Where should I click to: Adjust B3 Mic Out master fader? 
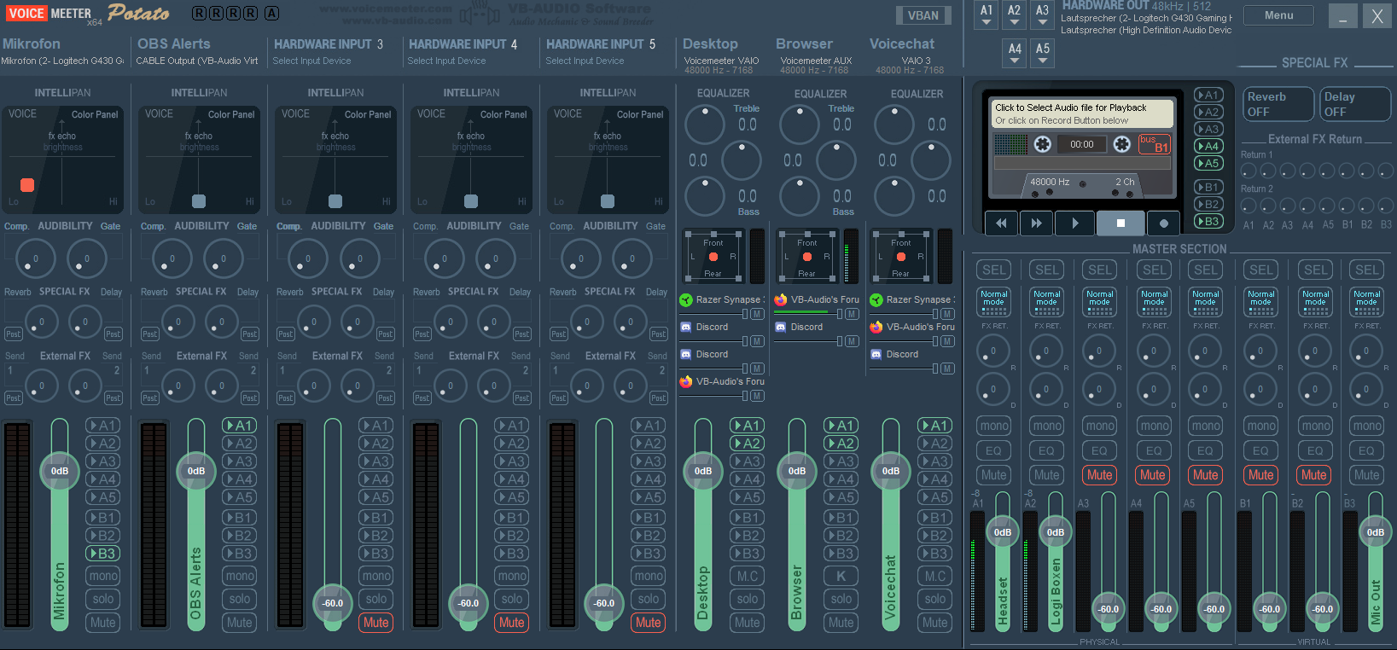pyautogui.click(x=1376, y=532)
